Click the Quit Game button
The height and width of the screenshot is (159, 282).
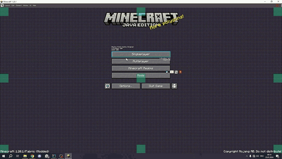(156, 86)
